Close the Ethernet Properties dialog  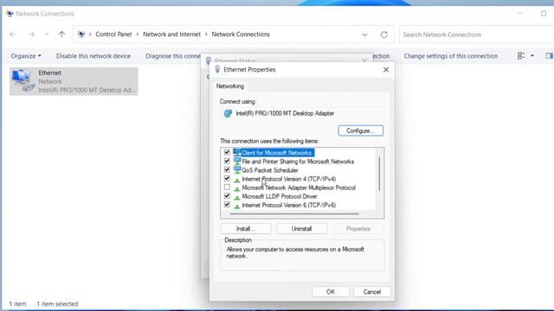coord(386,70)
